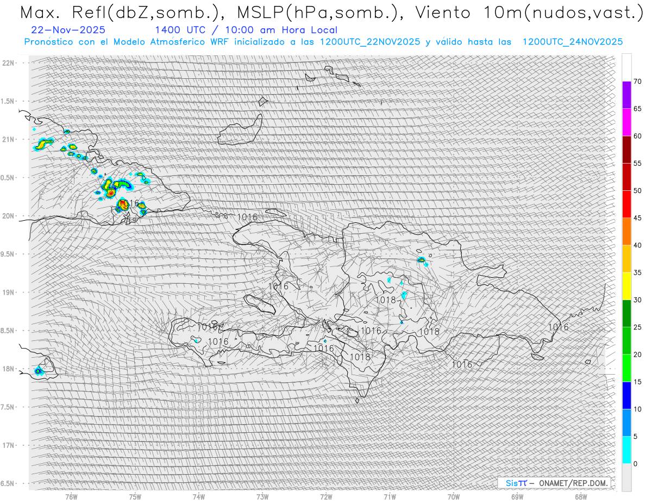Click the longitude label 69W

pyautogui.click(x=517, y=496)
